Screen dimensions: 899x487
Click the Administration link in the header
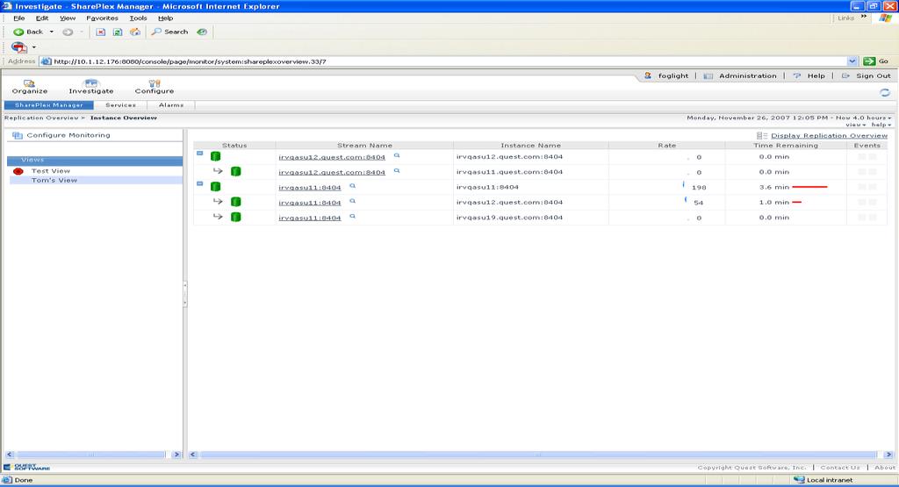[748, 75]
